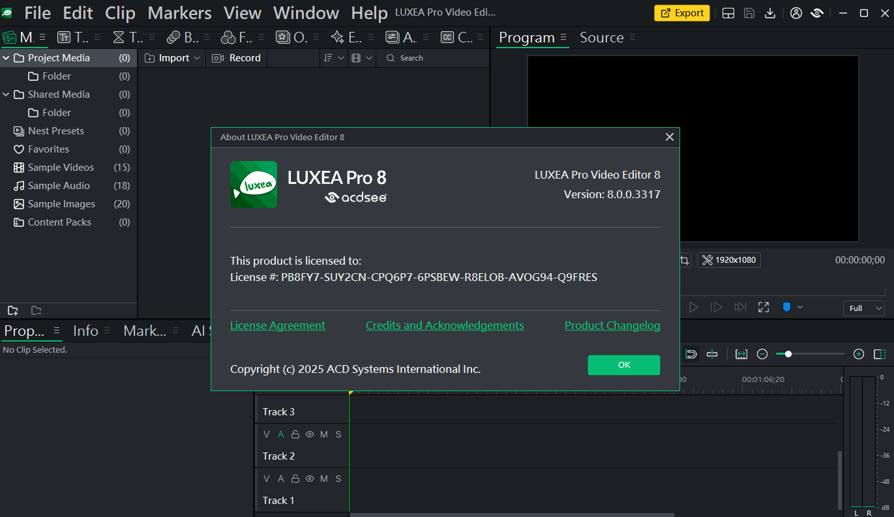Collapse the Project Media tree
Screen dimensions: 894x517
pyautogui.click(x=7, y=58)
